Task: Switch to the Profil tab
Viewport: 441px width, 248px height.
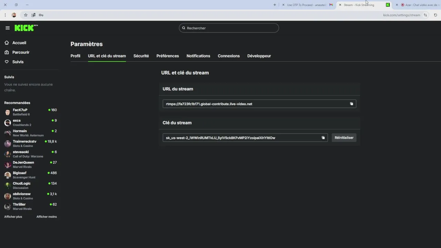Action: pyautogui.click(x=75, y=56)
